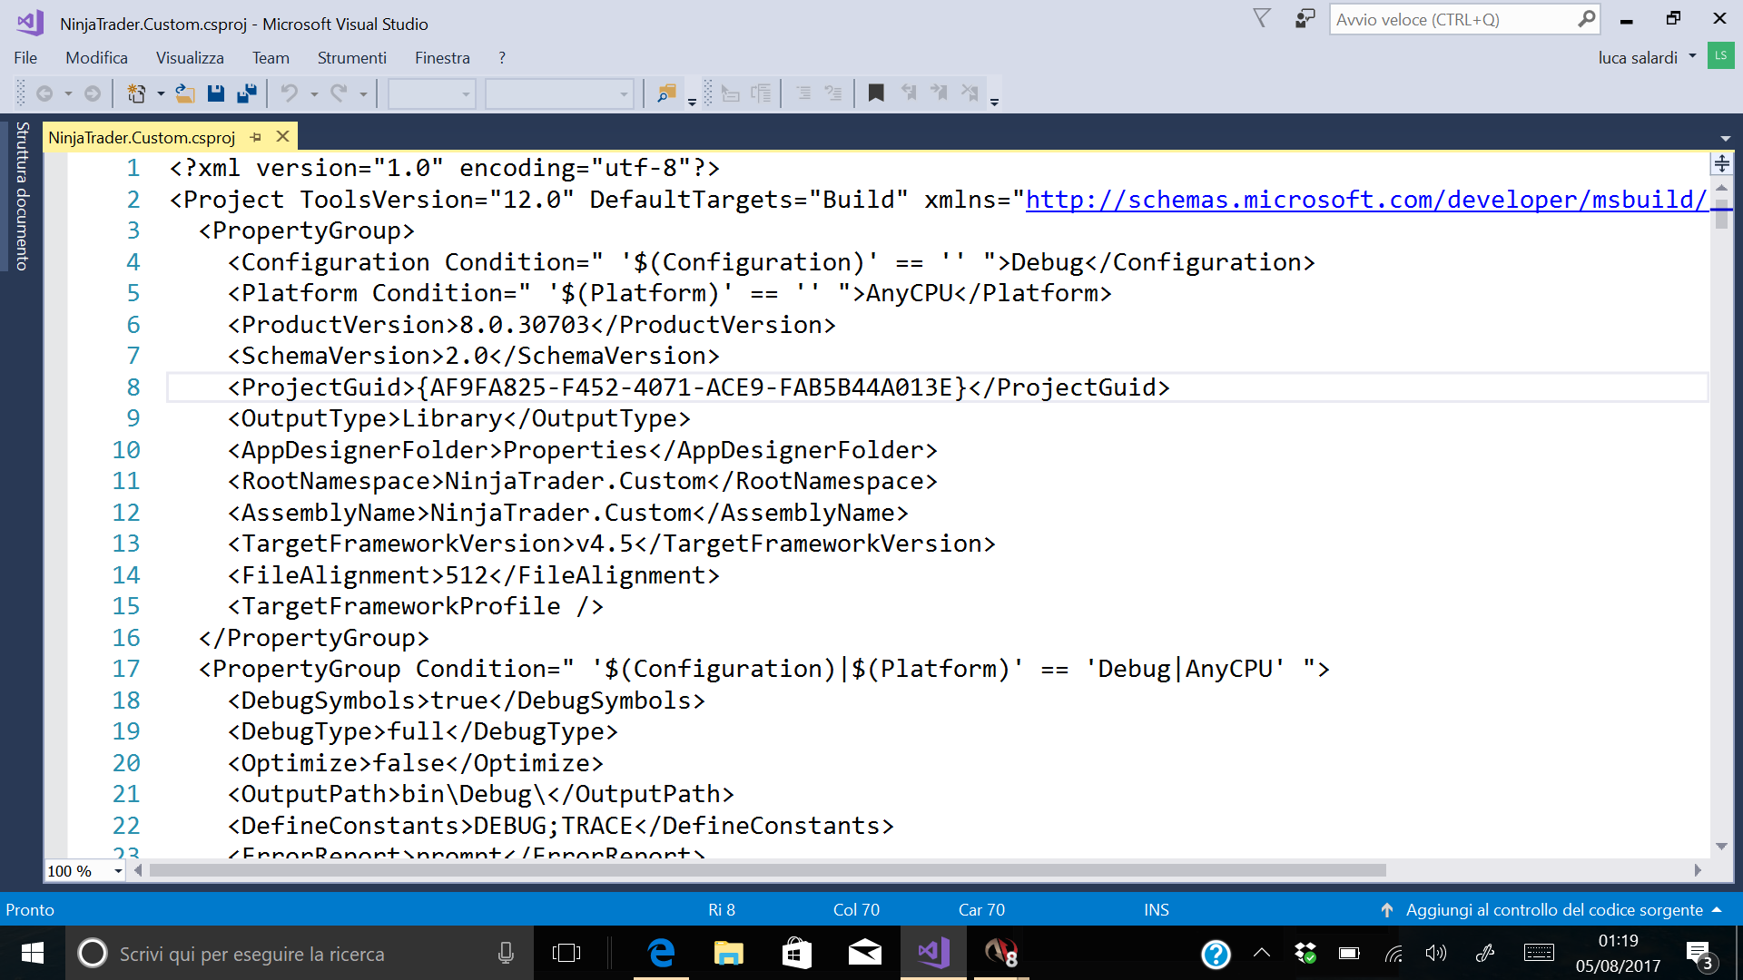
Task: Click the Save All icon
Action: (x=246, y=93)
